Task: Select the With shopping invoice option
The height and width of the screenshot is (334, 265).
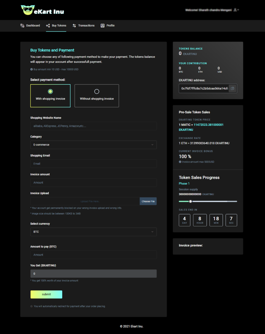Action: pyautogui.click(x=50, y=96)
